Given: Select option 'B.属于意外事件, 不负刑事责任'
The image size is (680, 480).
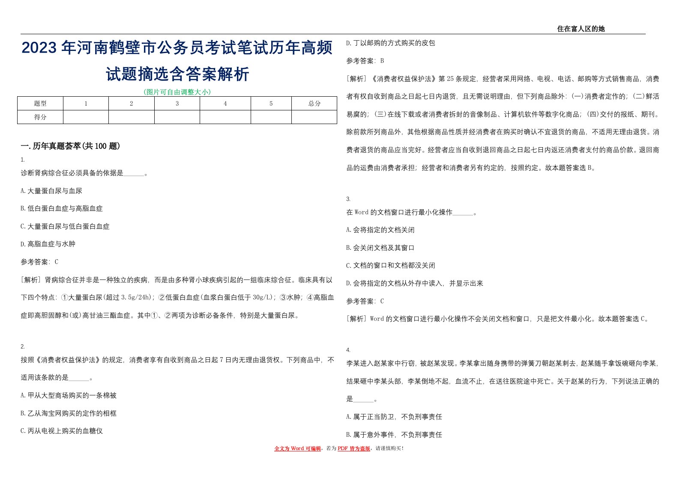Looking at the screenshot, I should click(x=394, y=435).
